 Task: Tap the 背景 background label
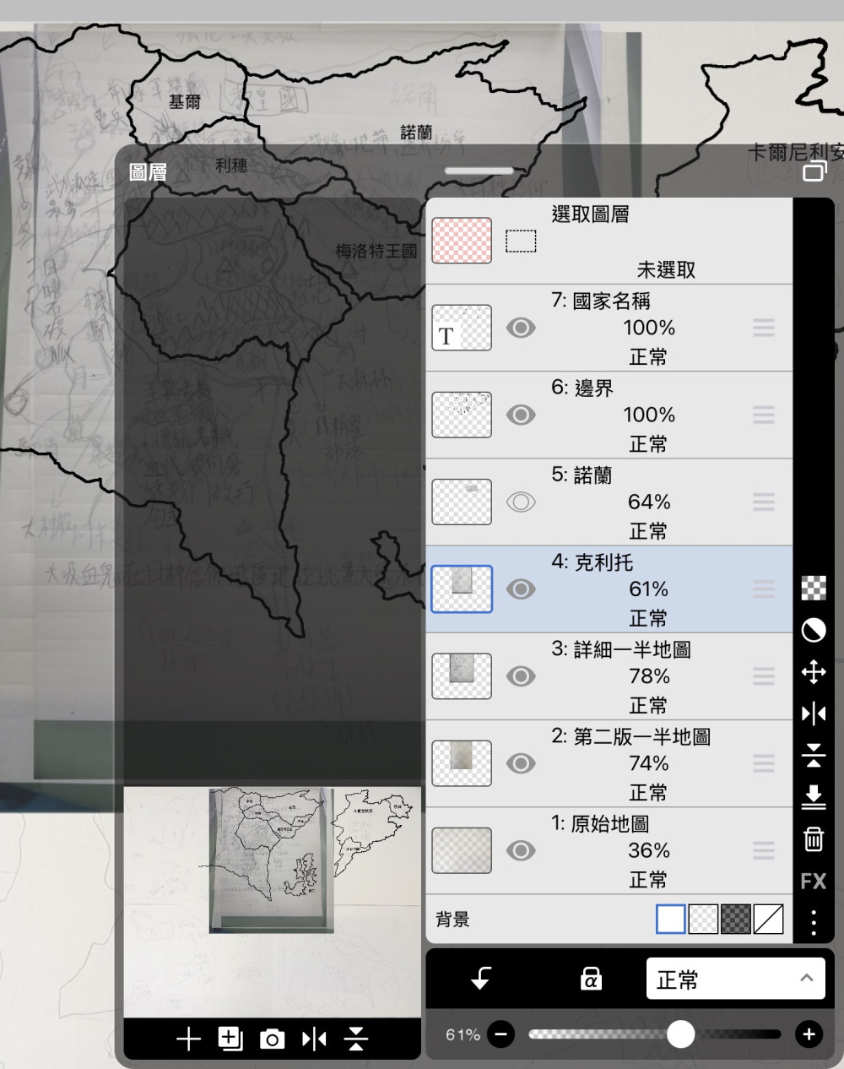click(x=452, y=920)
